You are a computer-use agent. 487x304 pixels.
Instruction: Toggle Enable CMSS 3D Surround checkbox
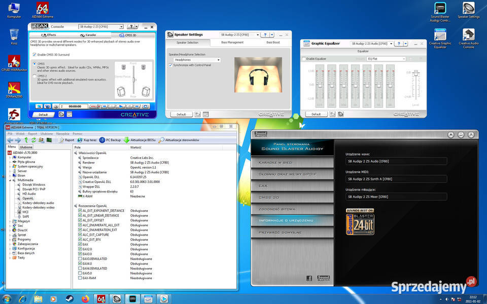34,55
